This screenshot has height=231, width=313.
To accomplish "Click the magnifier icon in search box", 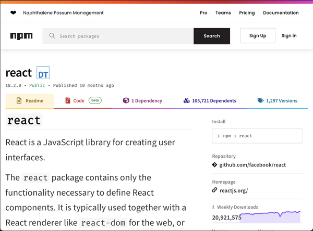I will [52, 36].
